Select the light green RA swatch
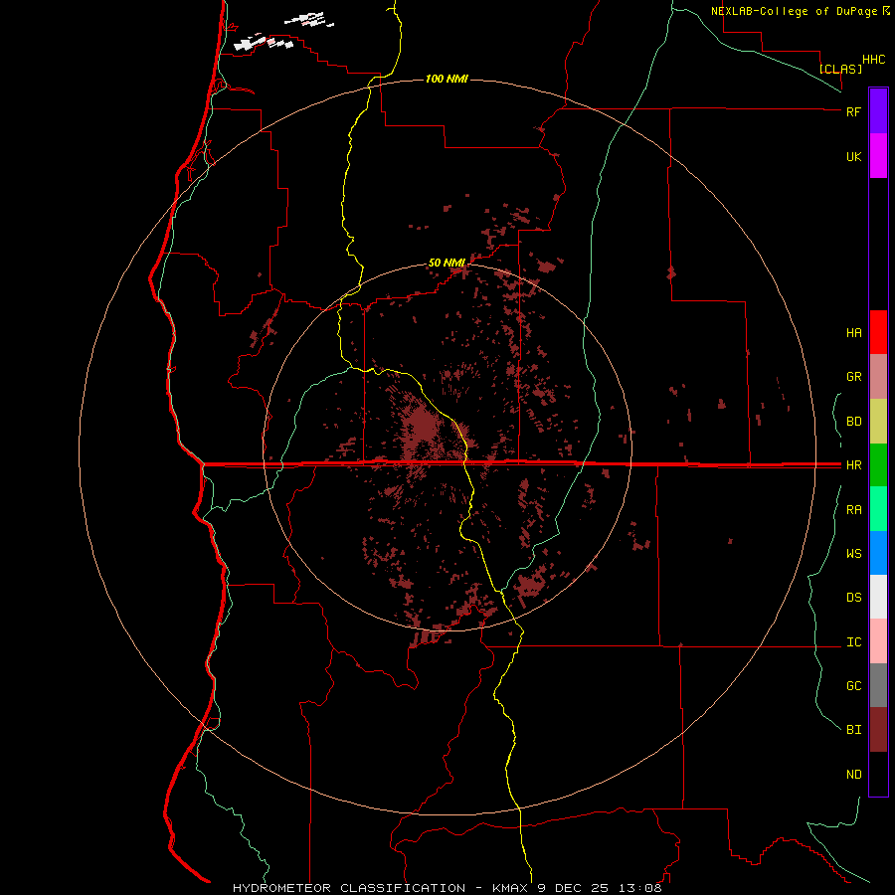 [878, 509]
